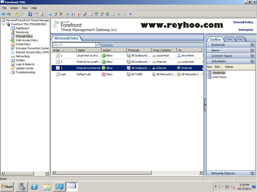Open the search Examples link
This screenshot has height=192, width=257.
click(107, 45)
